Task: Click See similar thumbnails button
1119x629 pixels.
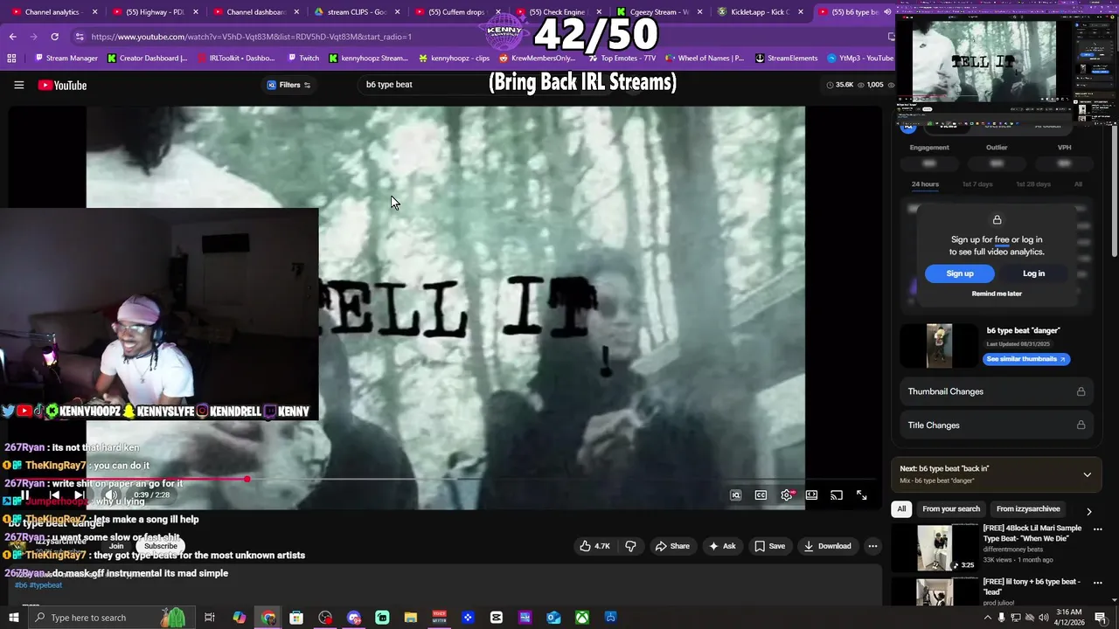Action: click(x=1025, y=359)
